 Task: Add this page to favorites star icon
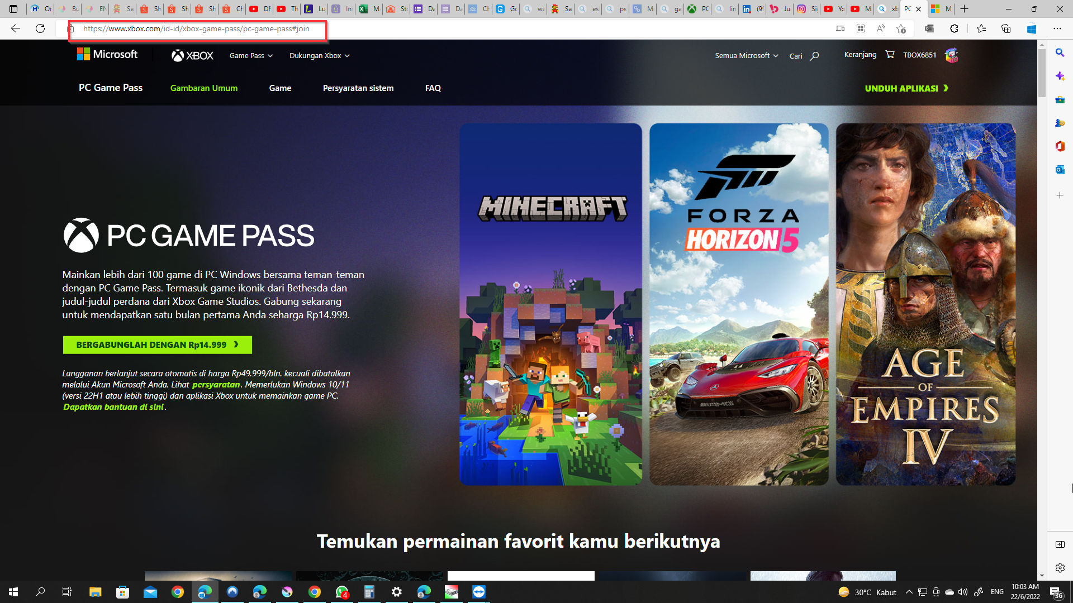tap(901, 28)
